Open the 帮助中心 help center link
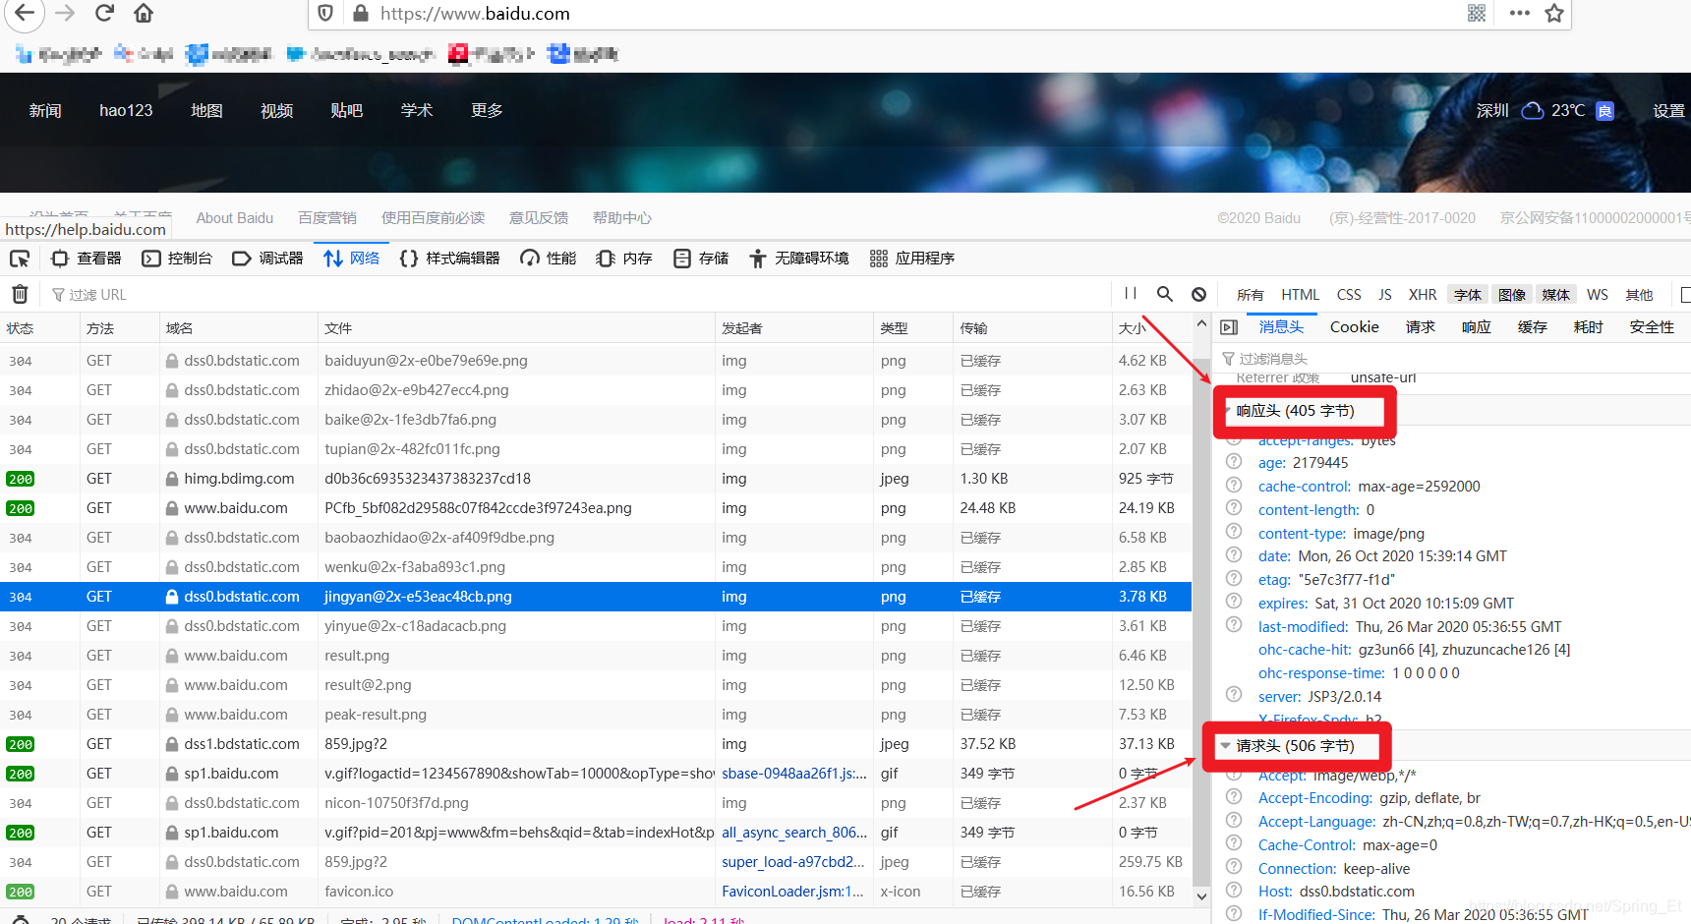Screen dimensions: 1691x924 622,218
